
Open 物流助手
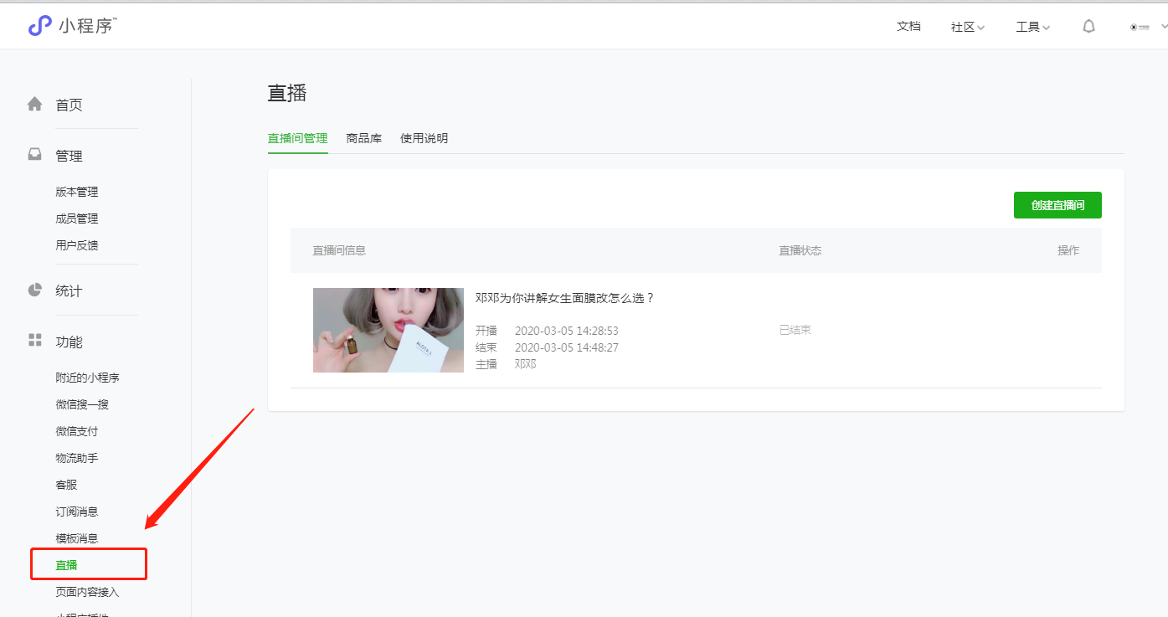click(77, 458)
